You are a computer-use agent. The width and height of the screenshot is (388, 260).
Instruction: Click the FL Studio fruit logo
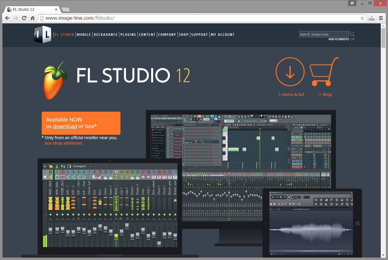[x=55, y=81]
